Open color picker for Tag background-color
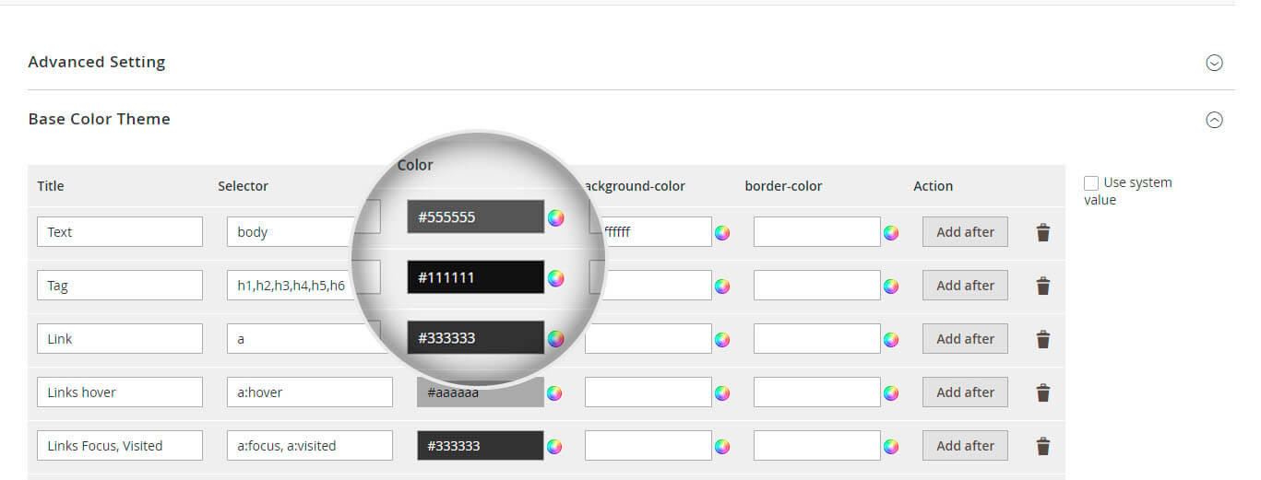The height and width of the screenshot is (480, 1261). pos(722,287)
